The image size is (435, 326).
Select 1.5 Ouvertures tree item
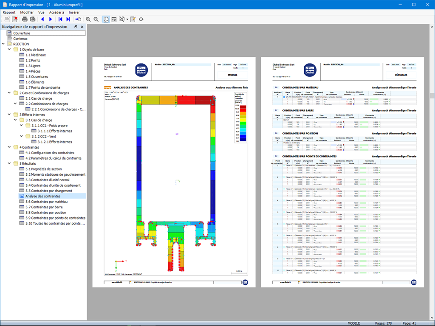[37, 76]
